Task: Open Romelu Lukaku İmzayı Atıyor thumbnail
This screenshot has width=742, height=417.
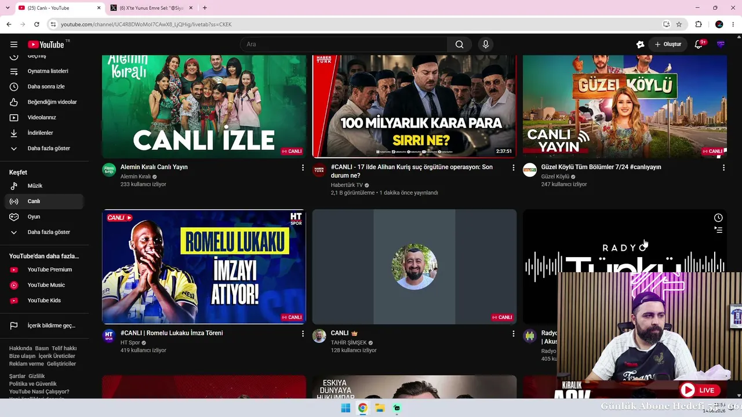Action: [x=204, y=266]
